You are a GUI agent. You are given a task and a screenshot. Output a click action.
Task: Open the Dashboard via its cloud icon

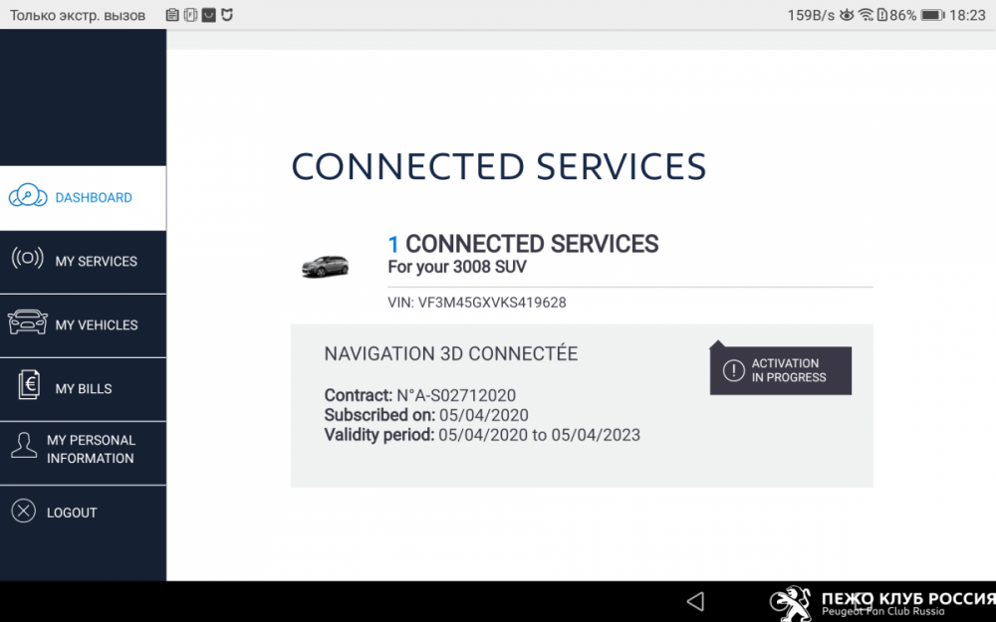[26, 197]
